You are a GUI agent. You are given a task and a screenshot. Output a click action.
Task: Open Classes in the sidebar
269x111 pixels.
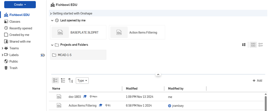click(15, 22)
